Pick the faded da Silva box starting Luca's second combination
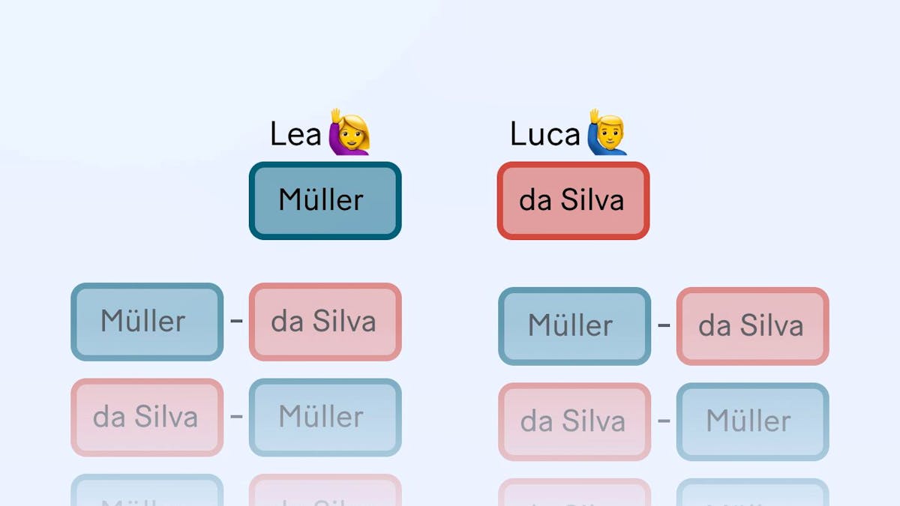The width and height of the screenshot is (900, 506). click(574, 421)
